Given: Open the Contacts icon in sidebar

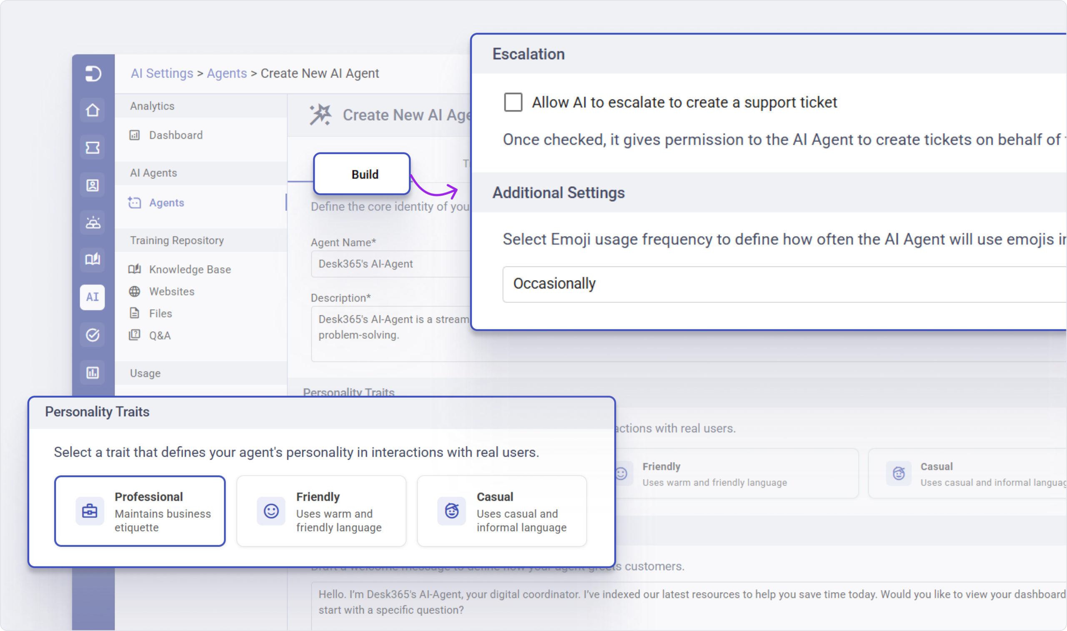Looking at the screenshot, I should (x=92, y=185).
